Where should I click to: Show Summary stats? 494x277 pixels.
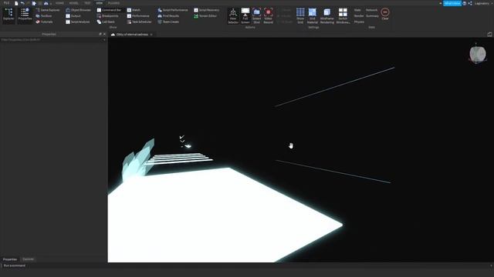[372, 16]
